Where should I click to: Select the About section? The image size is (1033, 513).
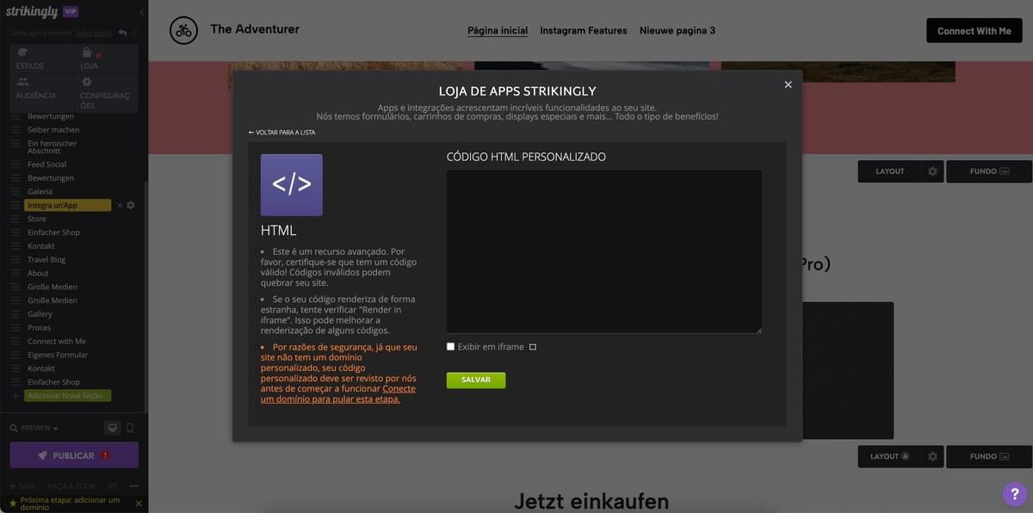38,273
